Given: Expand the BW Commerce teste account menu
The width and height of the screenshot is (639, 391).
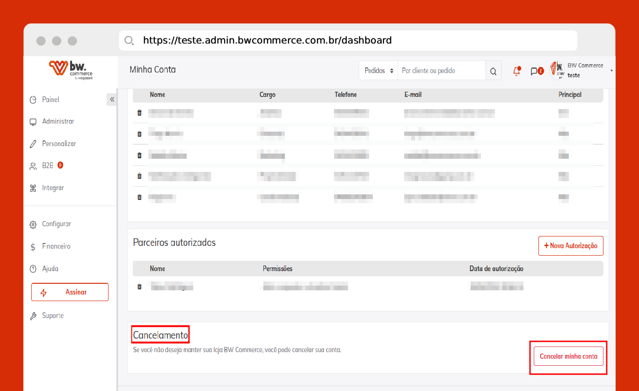Looking at the screenshot, I should tap(611, 71).
